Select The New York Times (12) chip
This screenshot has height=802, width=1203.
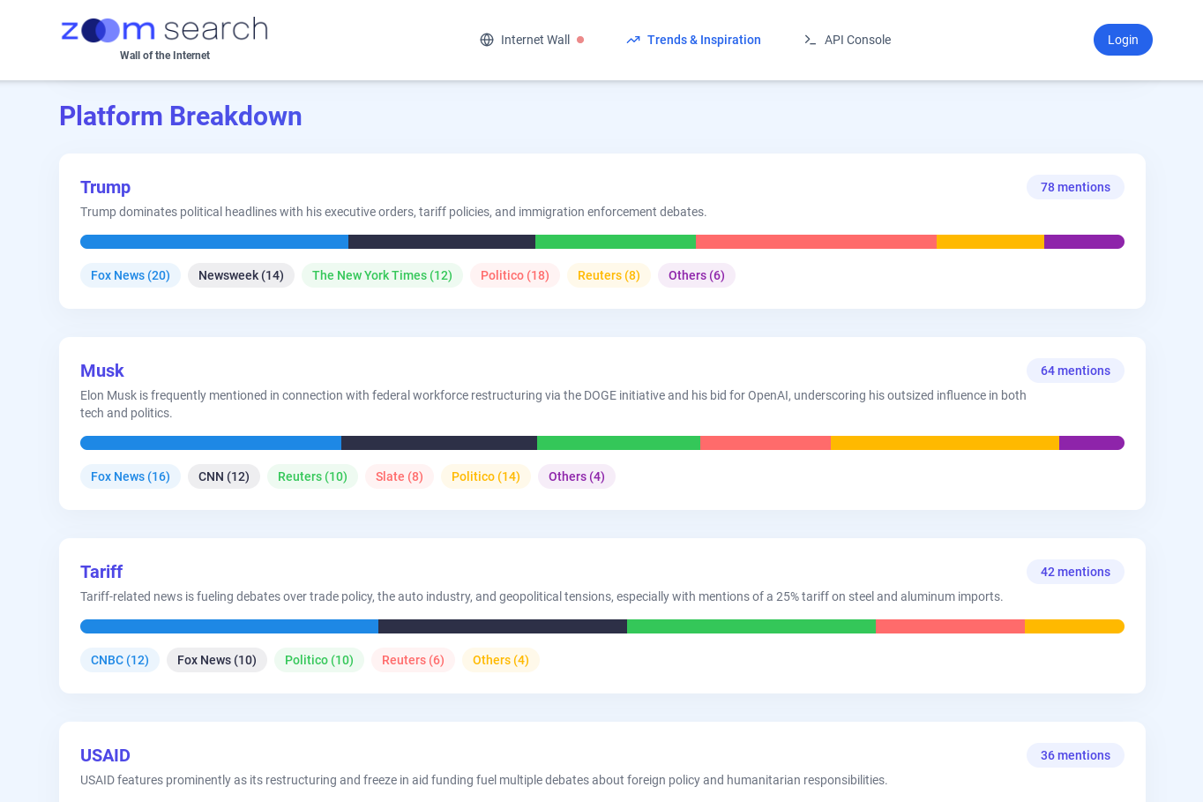coord(382,275)
